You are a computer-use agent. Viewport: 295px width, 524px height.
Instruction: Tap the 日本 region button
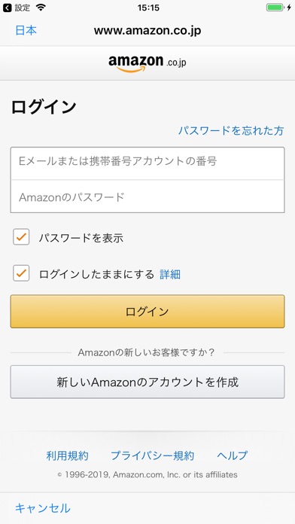point(26,30)
